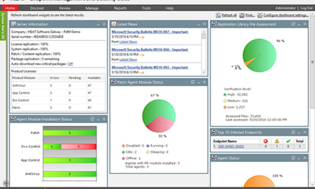Expand the System Alerts side tab

(3, 26)
